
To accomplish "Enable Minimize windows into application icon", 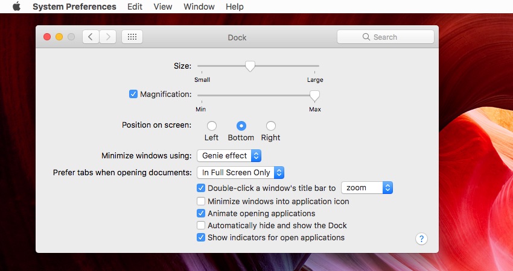I will click(x=201, y=201).
